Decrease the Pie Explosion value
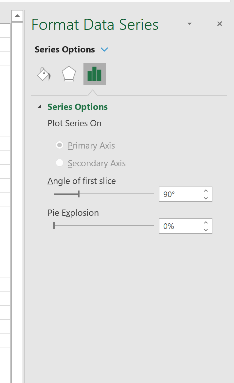The height and width of the screenshot is (383, 234). pos(206,230)
